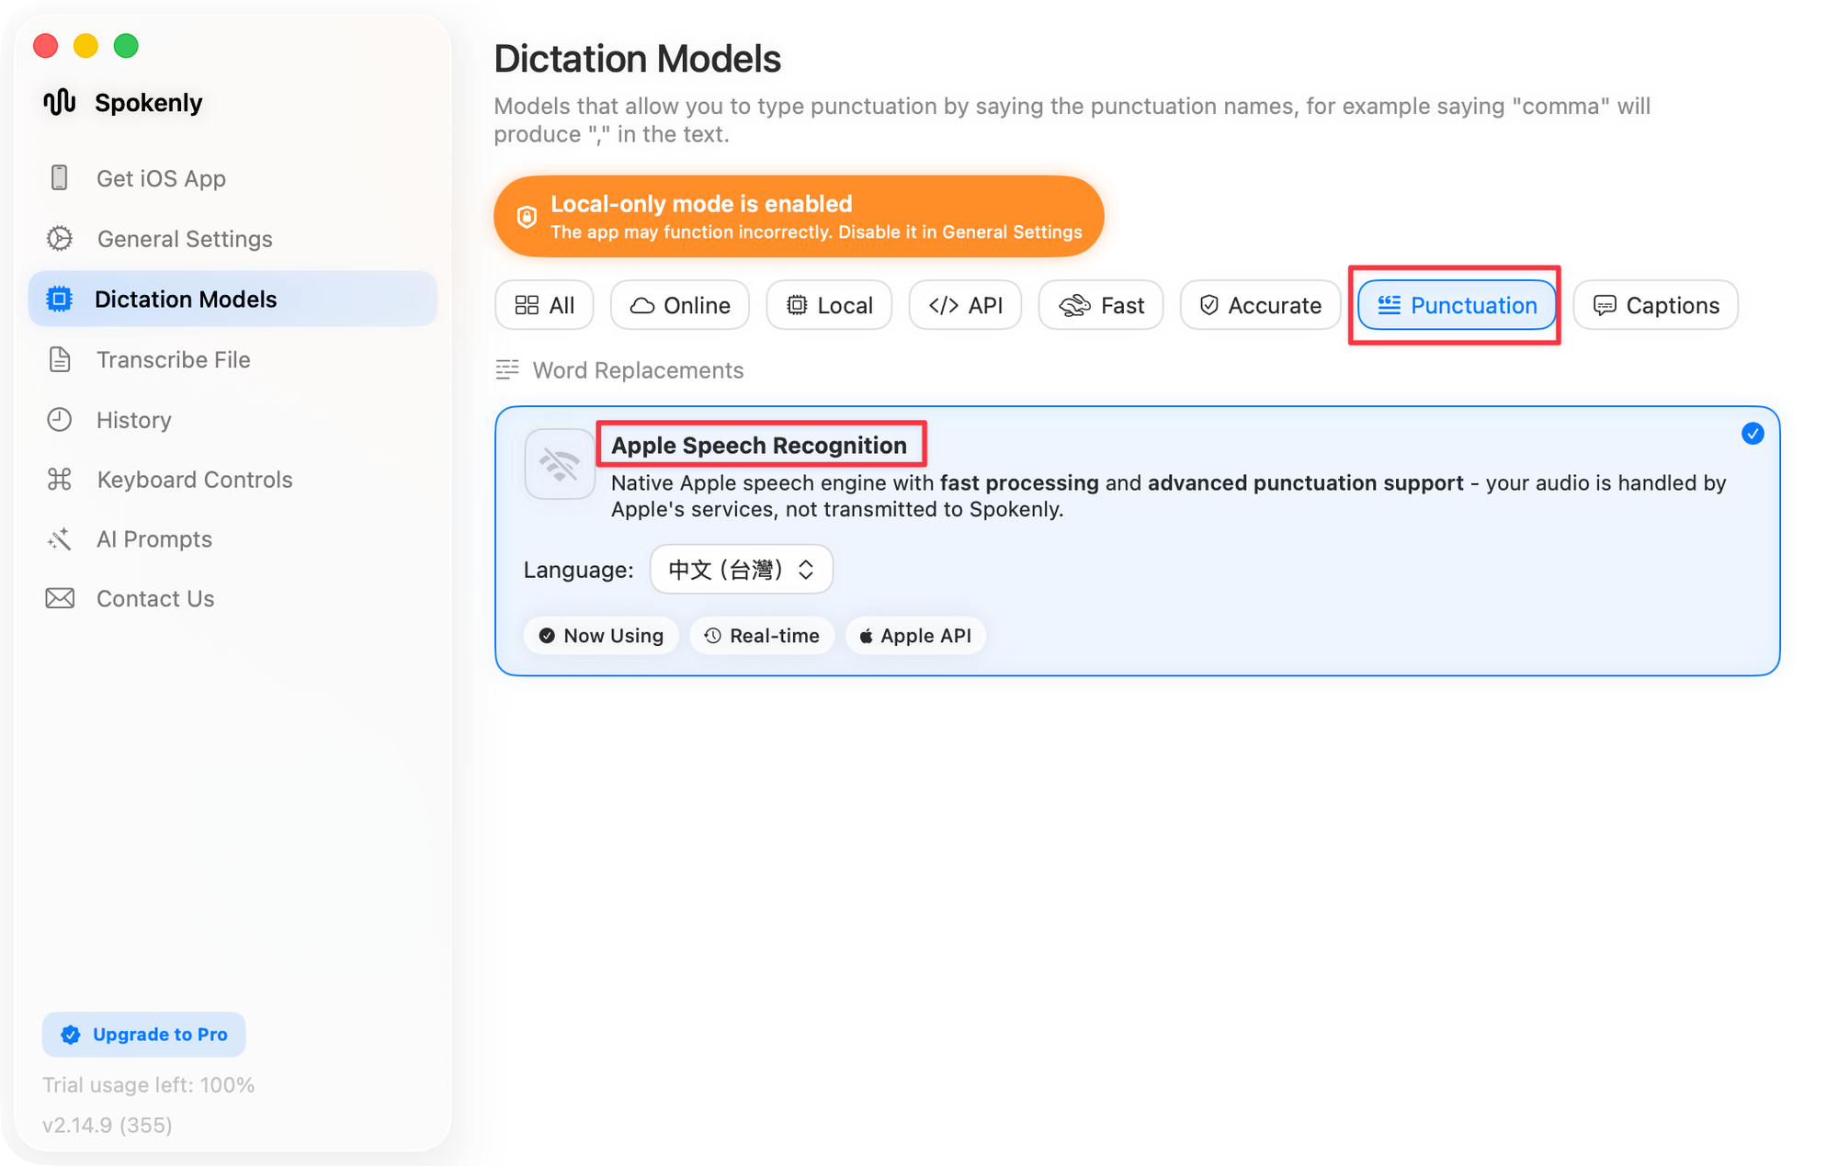Deselect the Apple Speech Recognition model checkmark

1753,433
